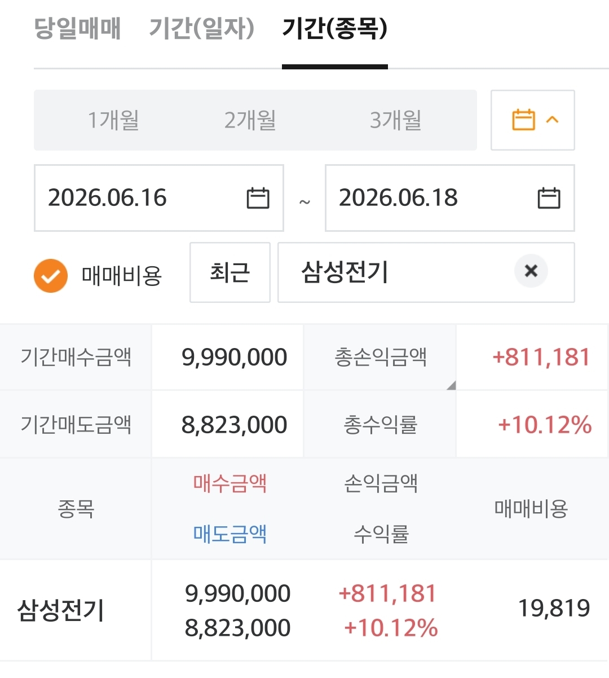Choose the 2개월 period option
Screen dimensions: 609x678
(x=250, y=120)
